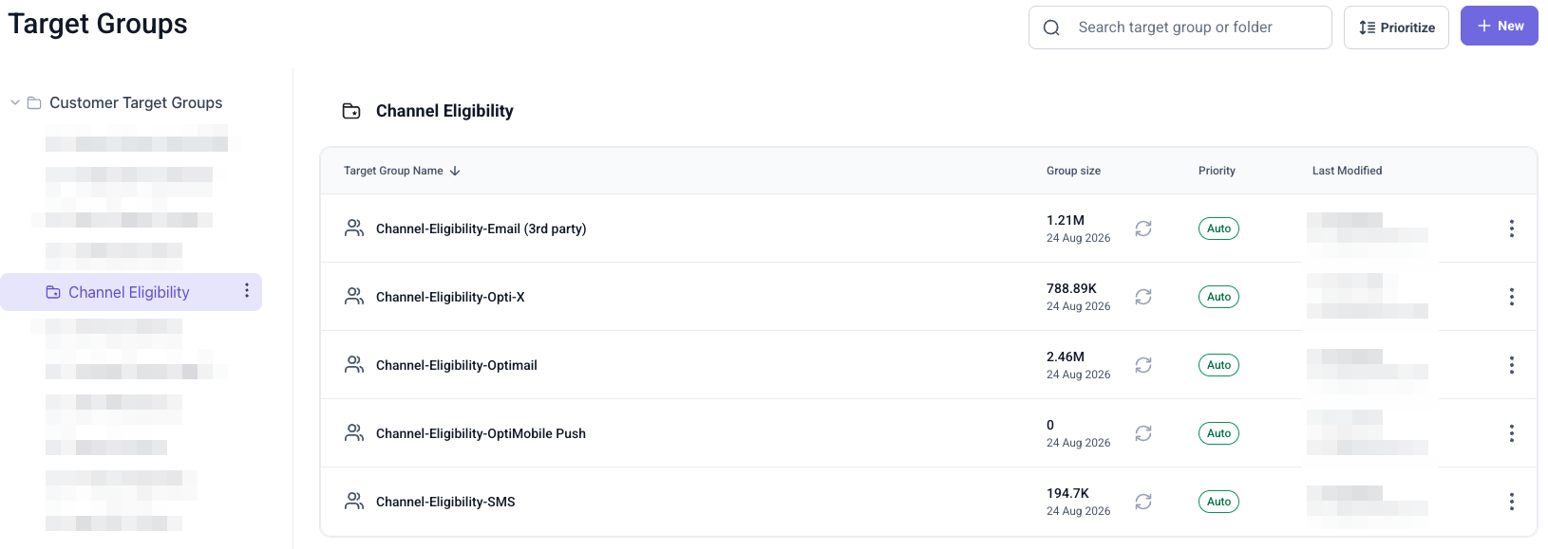Image resolution: width=1548 pixels, height=549 pixels.
Task: Refresh group size for Channel-Eligibility-Opti-X
Action: pyautogui.click(x=1143, y=297)
